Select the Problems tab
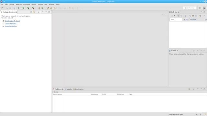This screenshot has width=207, height=116. point(58,89)
